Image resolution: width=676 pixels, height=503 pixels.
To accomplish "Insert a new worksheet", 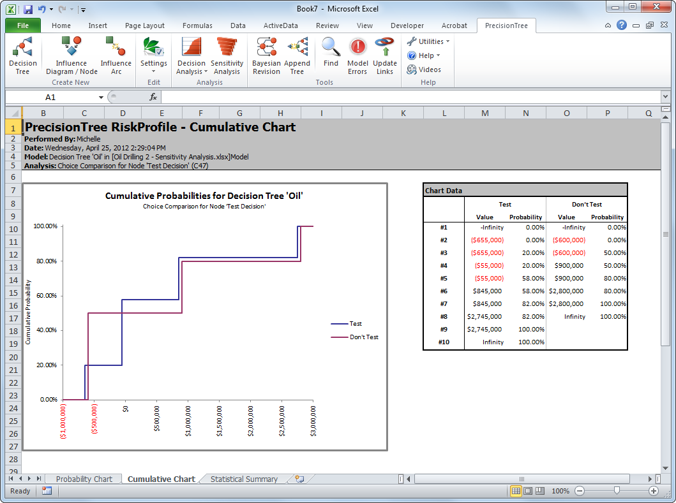I will point(299,479).
